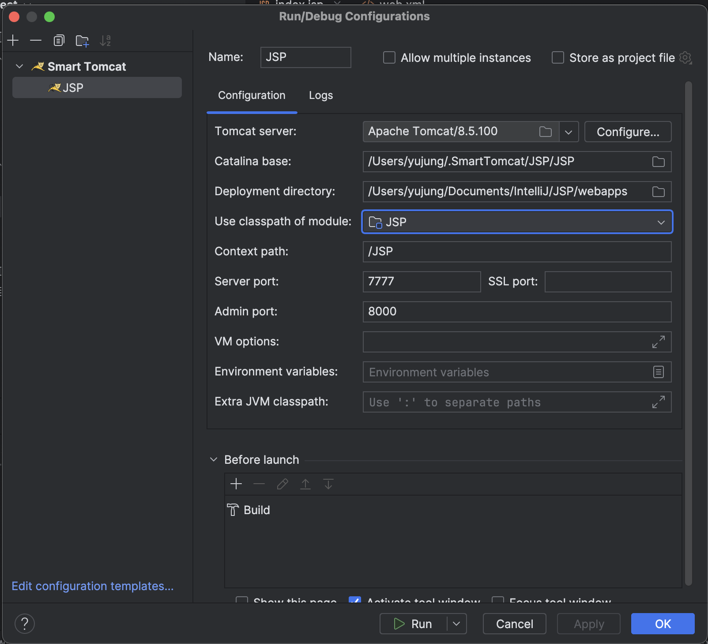The height and width of the screenshot is (644, 708).
Task: Sort configurations alphabetically
Action: coord(105,41)
